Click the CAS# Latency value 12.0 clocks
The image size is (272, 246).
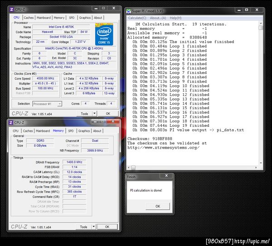pyautogui.click(x=74, y=172)
